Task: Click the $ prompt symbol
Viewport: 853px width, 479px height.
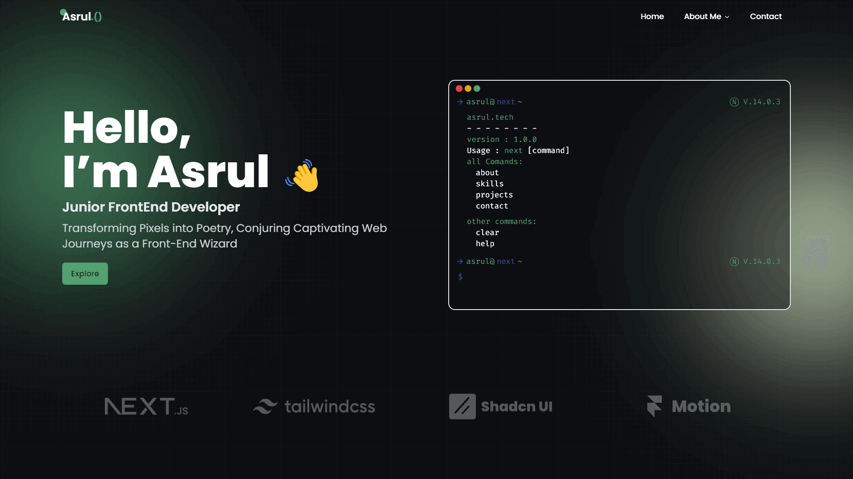Action: click(460, 277)
